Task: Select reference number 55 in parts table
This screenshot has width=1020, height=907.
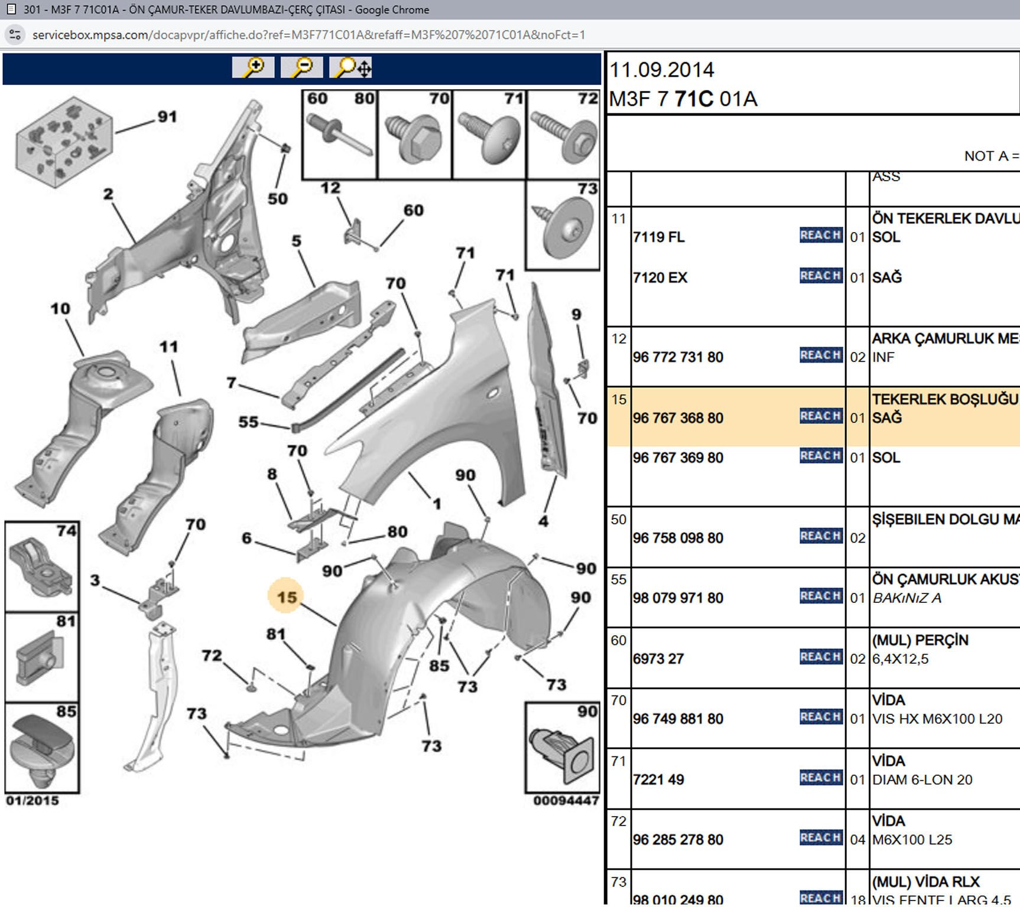Action: point(618,579)
